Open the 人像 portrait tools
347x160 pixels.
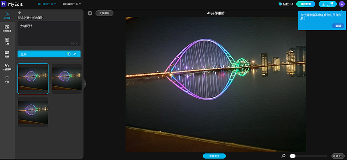7,41
